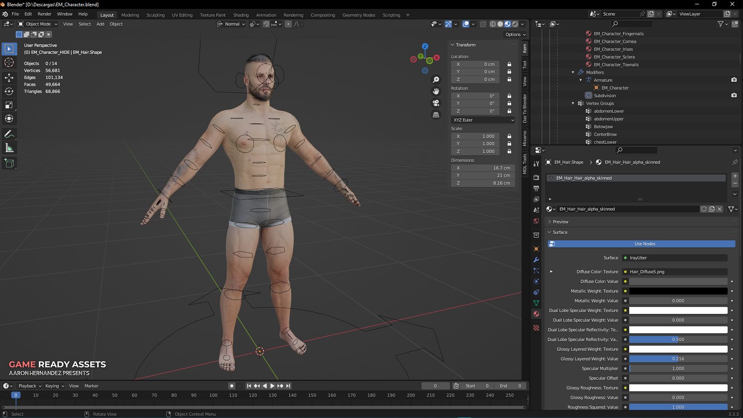Open the Particles properties tab
Viewport: 743px width, 418px height.
pos(536,270)
